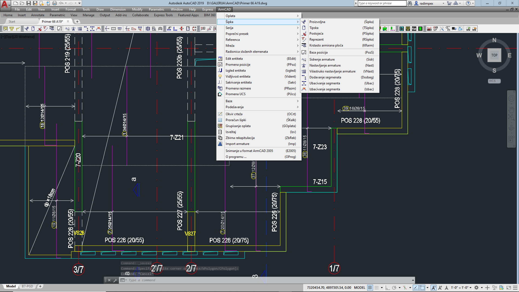
Task: Click the Proračun šipki calculator icon
Action: tap(220, 120)
